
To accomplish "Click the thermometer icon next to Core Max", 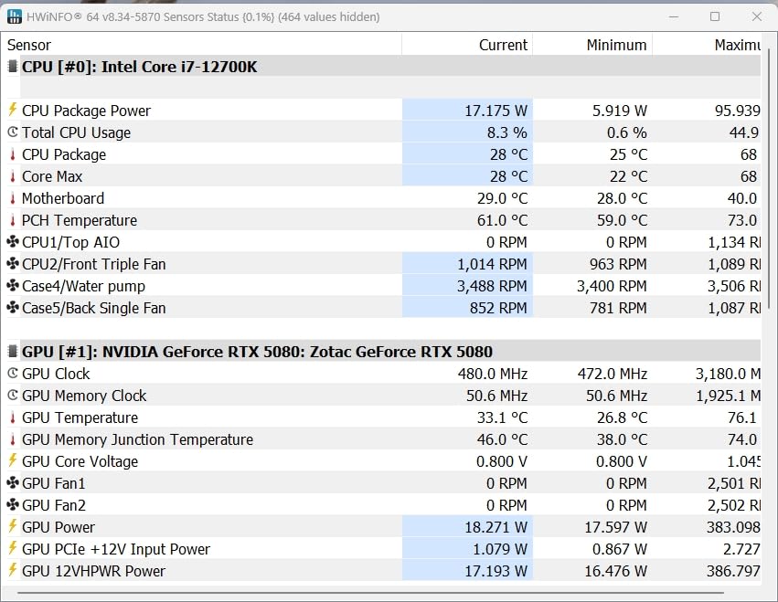I will click(x=13, y=176).
